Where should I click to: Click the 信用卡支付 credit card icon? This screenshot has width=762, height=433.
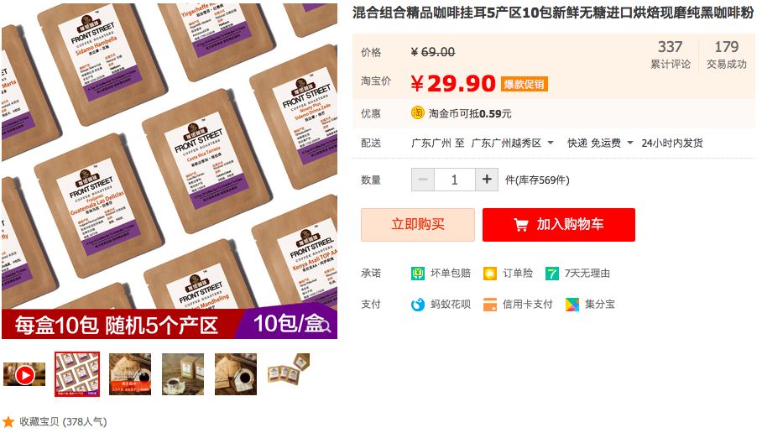click(490, 305)
